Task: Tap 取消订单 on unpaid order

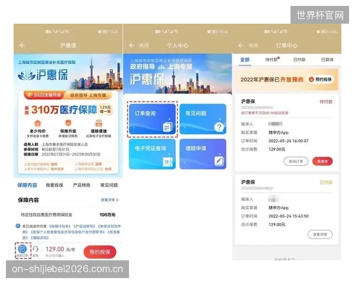Action: [296, 162]
